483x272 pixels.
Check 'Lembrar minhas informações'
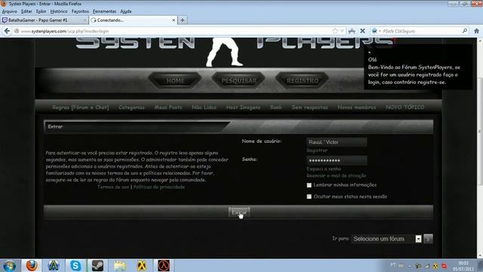click(309, 185)
